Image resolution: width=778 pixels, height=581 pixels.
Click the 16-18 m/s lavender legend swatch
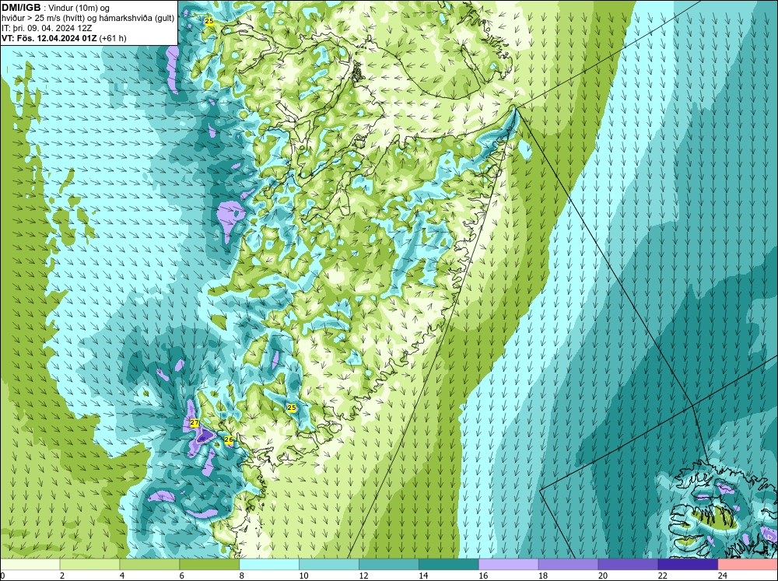(x=509, y=564)
